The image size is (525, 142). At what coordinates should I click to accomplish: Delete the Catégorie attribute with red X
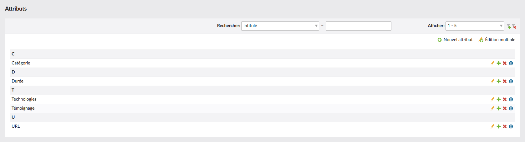click(x=505, y=63)
